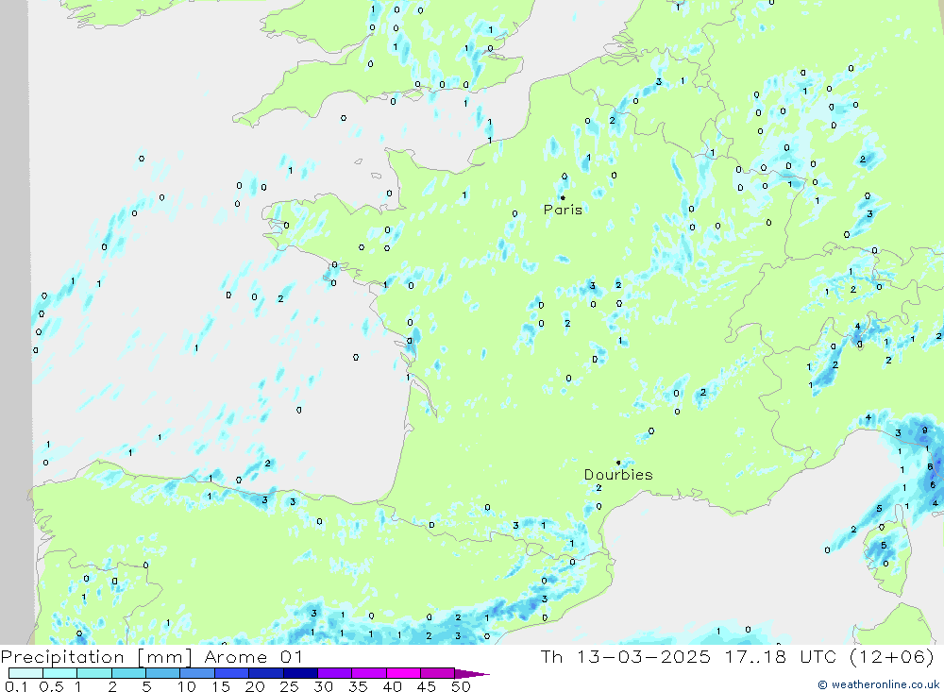Select the 0.5–1 mm legend swatch

click(60, 673)
